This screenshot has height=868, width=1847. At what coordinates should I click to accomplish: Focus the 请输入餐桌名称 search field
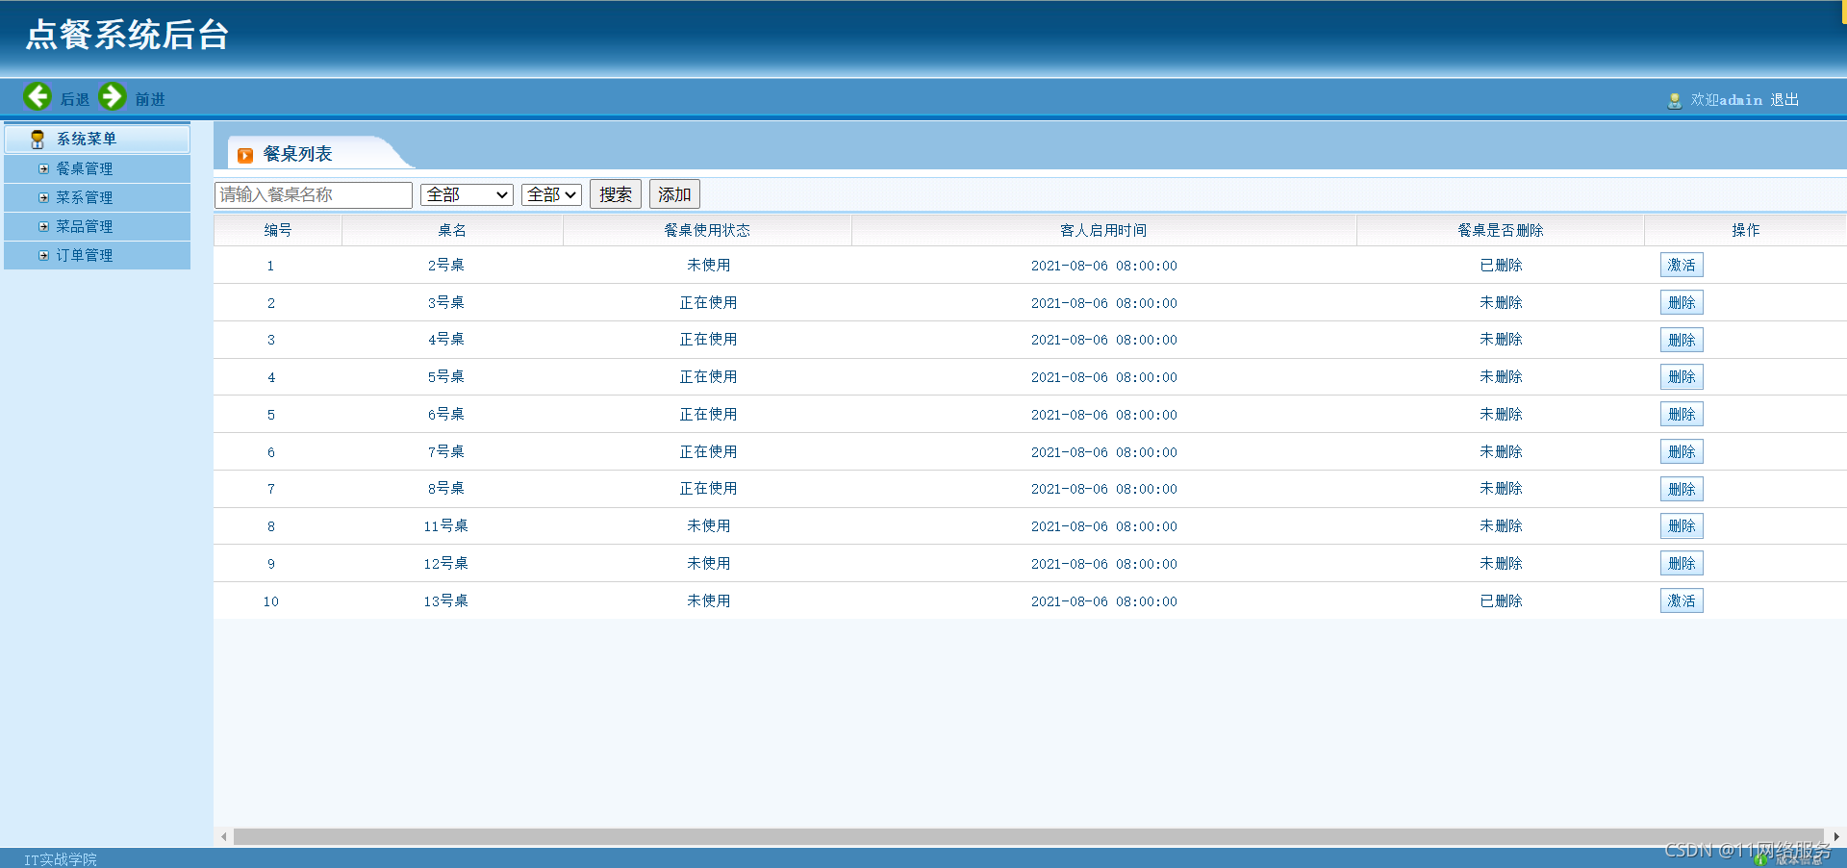point(314,194)
